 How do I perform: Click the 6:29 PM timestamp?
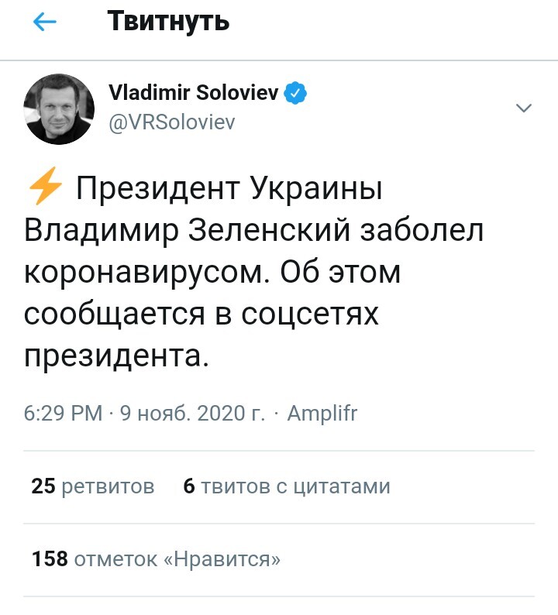63,413
